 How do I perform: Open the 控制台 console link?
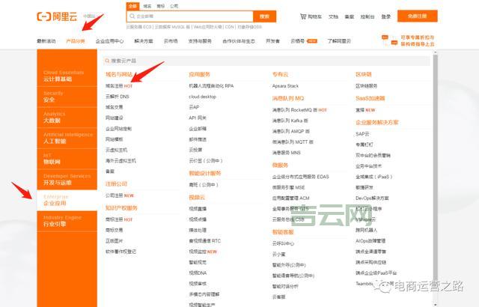click(367, 16)
